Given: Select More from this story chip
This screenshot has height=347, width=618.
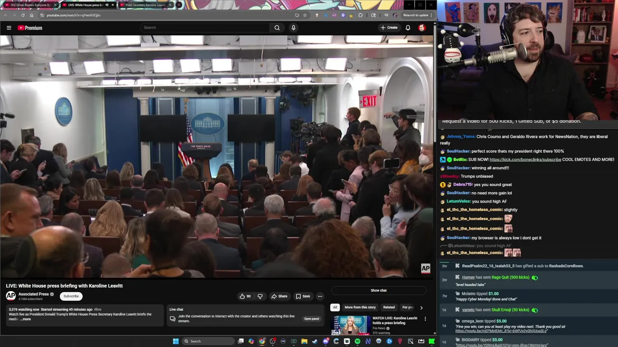Looking at the screenshot, I should [360, 307].
